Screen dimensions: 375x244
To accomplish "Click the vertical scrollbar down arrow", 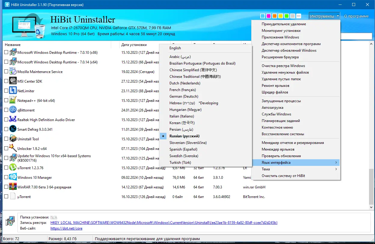I will pyautogui.click(x=372, y=207).
